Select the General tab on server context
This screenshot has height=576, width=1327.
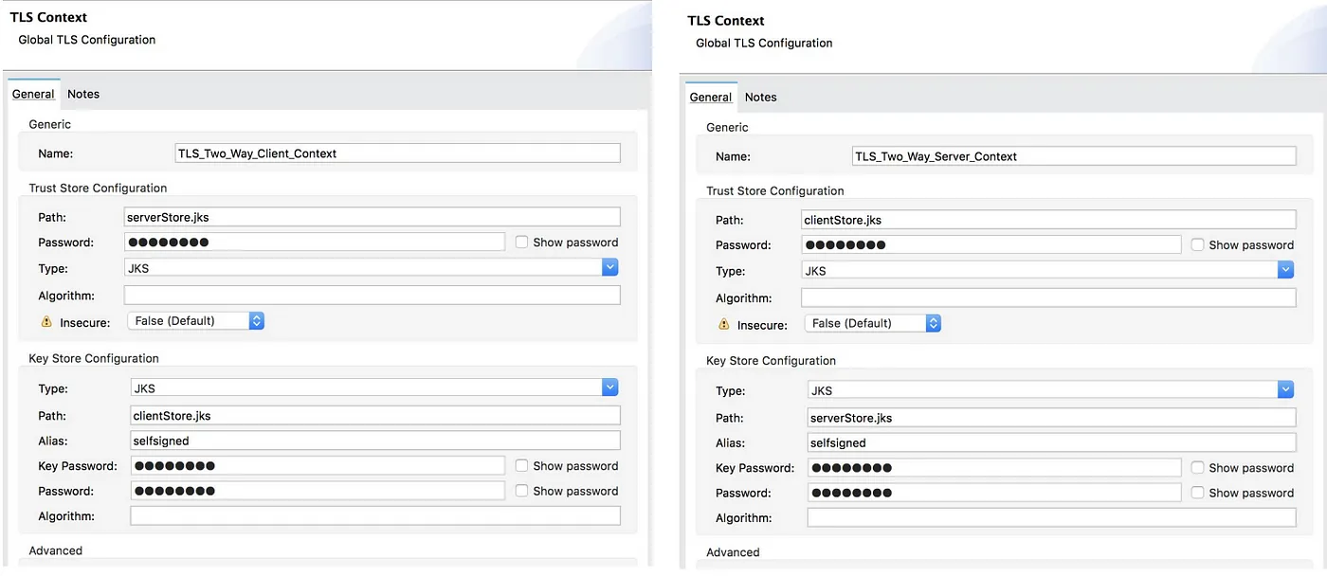click(711, 97)
